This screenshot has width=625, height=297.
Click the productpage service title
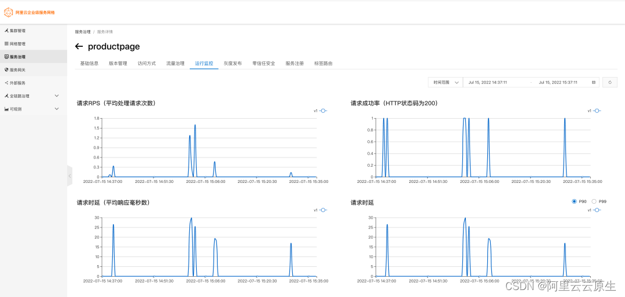click(114, 47)
